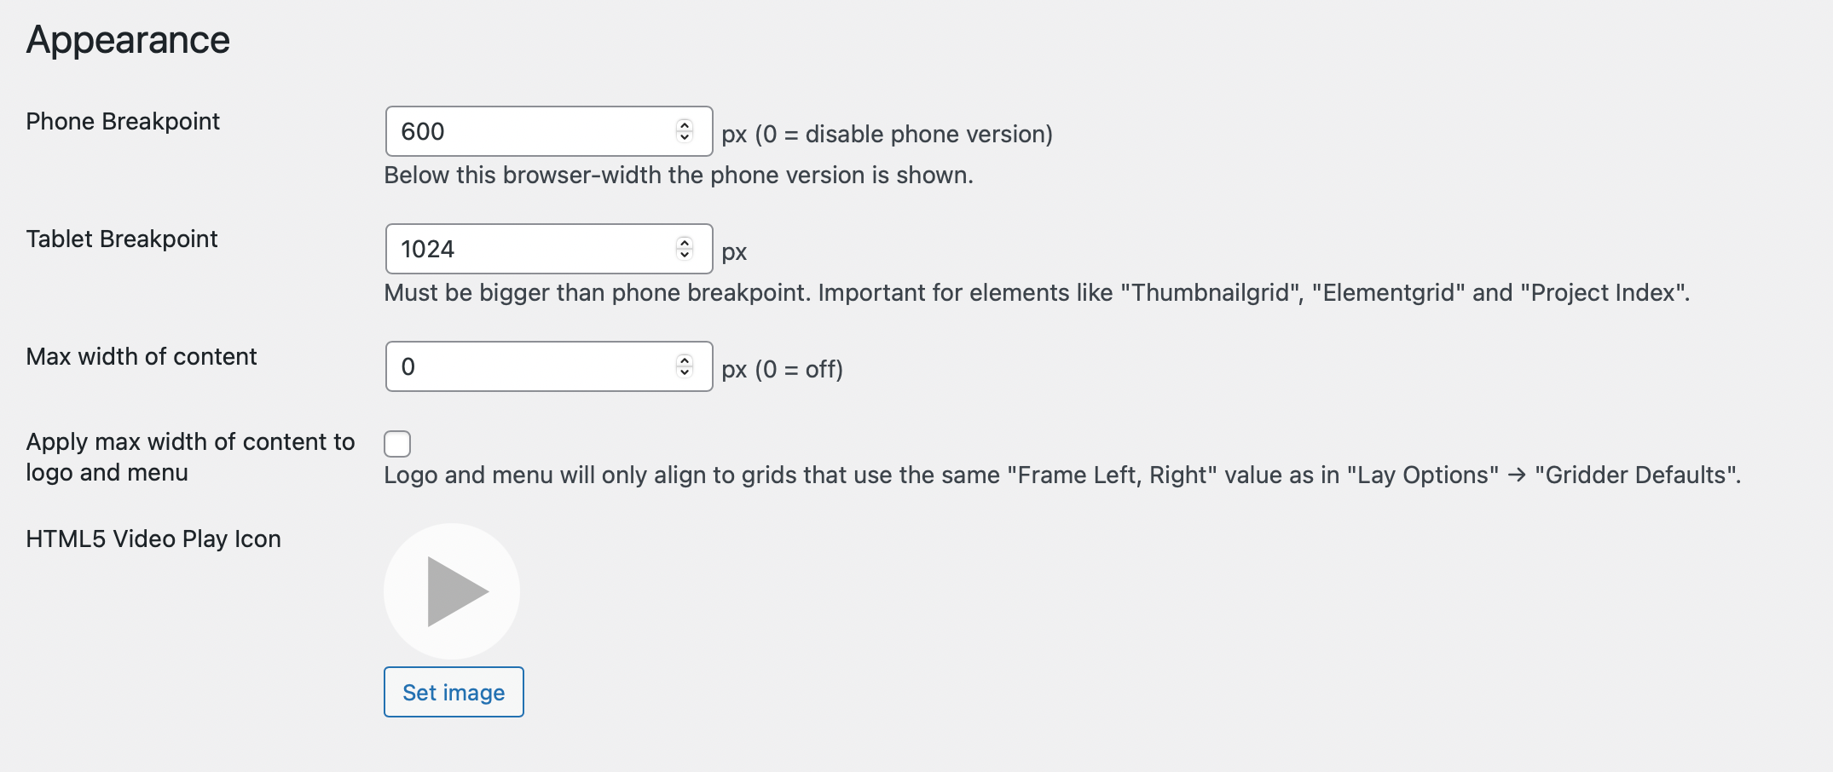Image resolution: width=1833 pixels, height=772 pixels.
Task: Decrease Max width of content using down arrow
Action: click(685, 372)
